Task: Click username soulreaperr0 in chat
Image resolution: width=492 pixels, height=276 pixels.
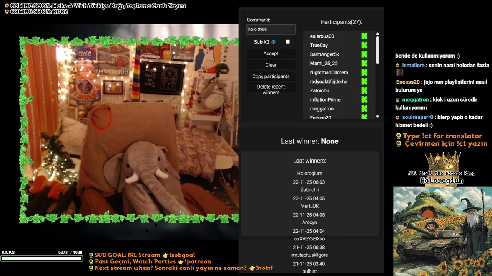Action: click(417, 117)
